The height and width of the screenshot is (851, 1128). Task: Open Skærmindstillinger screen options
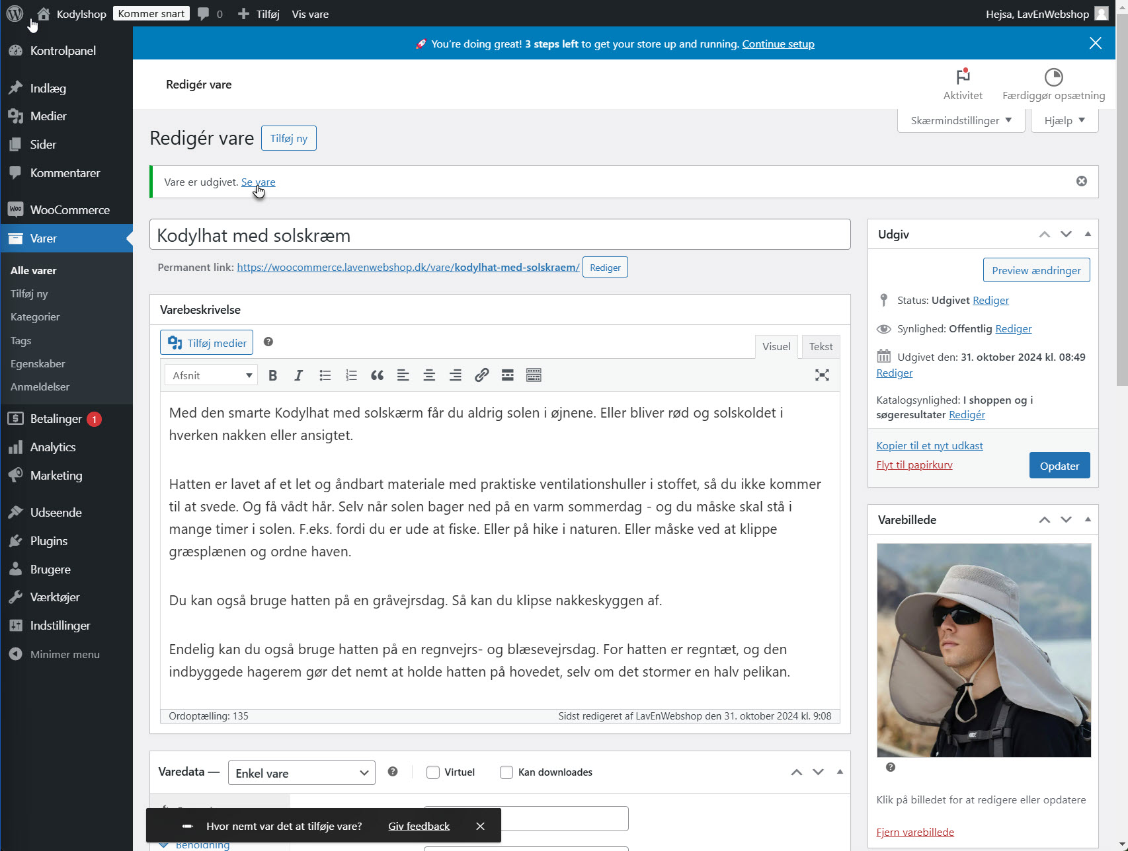(x=960, y=120)
